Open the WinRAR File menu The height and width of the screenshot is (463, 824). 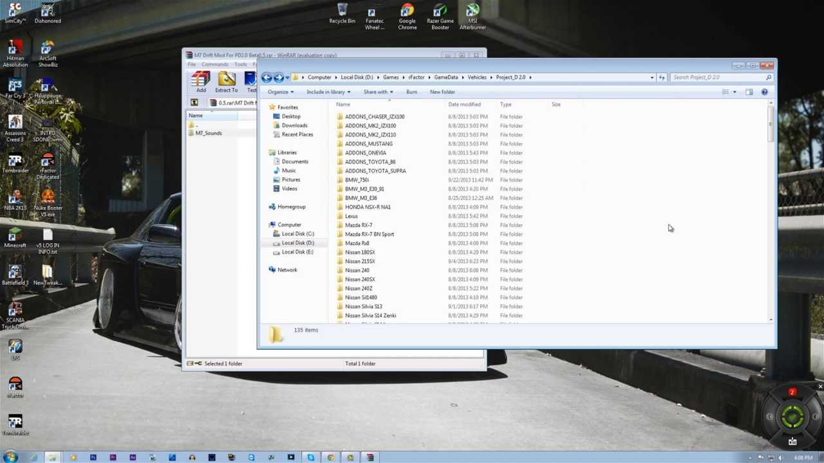point(192,64)
